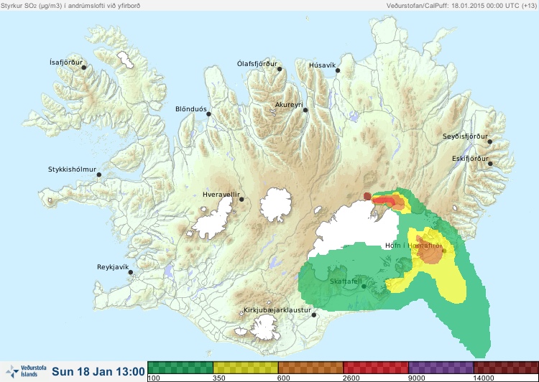Viewport: 539px width, 382px height.
Task: Click the 14000 legend value
Action: [484, 378]
